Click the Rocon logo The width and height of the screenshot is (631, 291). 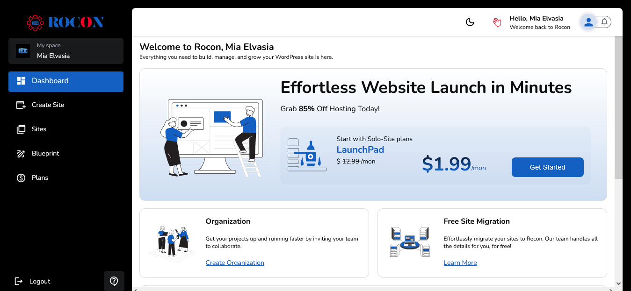pos(65,22)
